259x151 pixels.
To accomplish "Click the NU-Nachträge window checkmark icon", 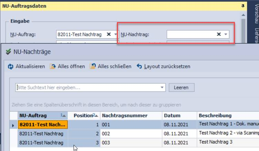I will 8,52.
